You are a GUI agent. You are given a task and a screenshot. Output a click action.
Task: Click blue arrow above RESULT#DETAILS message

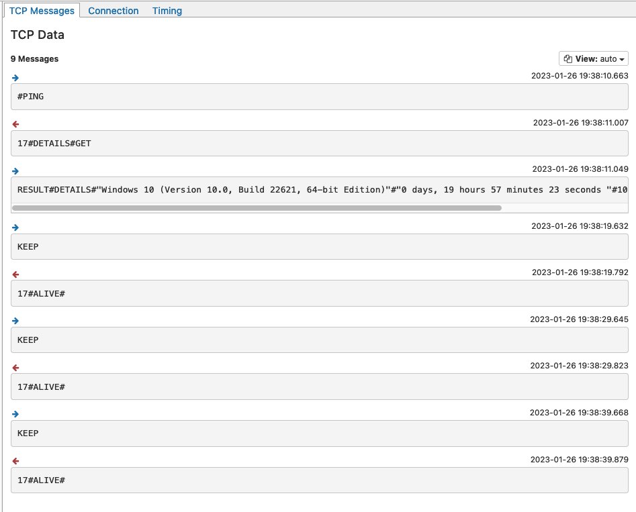tap(15, 171)
